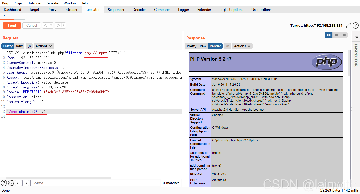Viewport: 360px width, 194px height.
Task: Add a new Repeater tab via ellipsis
Action: pos(20,16)
